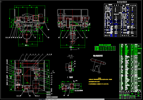Click the UCS origin icon in drawing
This screenshot has width=143, height=100.
pos(71,49)
